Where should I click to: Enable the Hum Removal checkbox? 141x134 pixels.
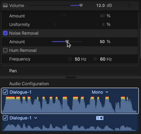point(5,50)
